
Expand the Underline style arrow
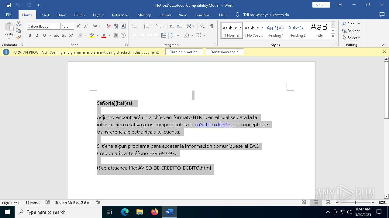[x=50, y=35]
